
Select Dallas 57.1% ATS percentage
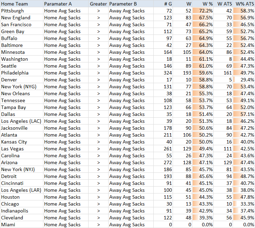[244, 114]
